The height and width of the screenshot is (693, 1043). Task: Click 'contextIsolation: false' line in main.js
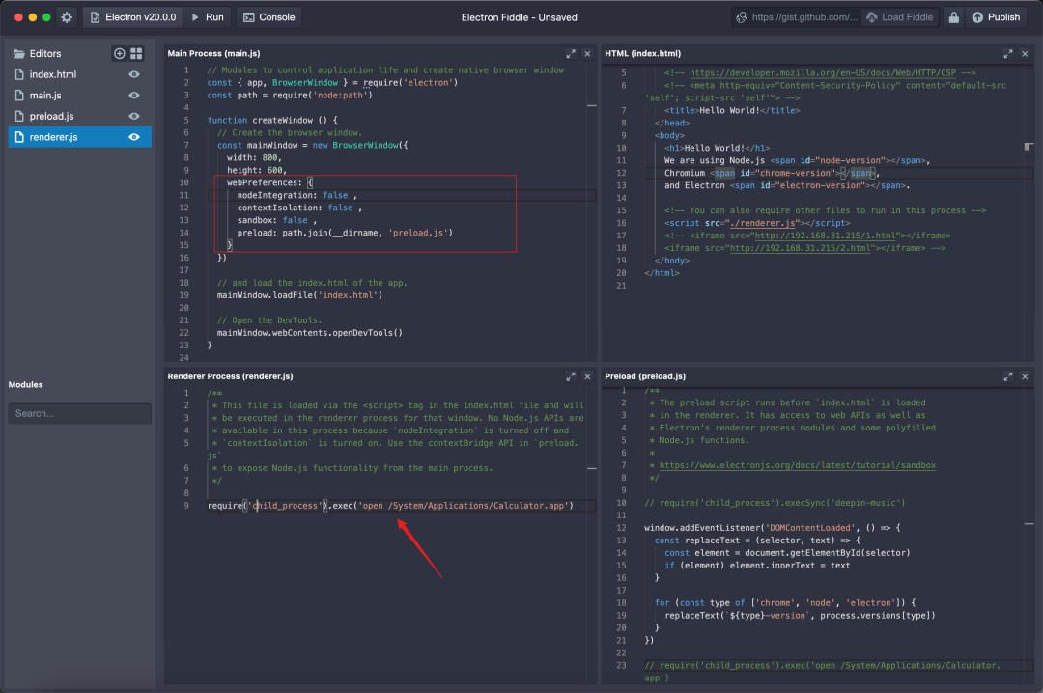click(x=299, y=208)
